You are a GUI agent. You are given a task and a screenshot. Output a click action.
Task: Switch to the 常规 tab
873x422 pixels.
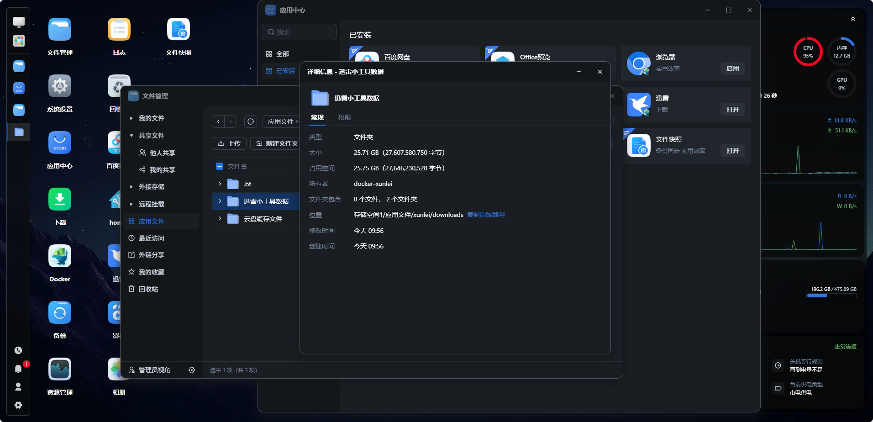tap(317, 117)
